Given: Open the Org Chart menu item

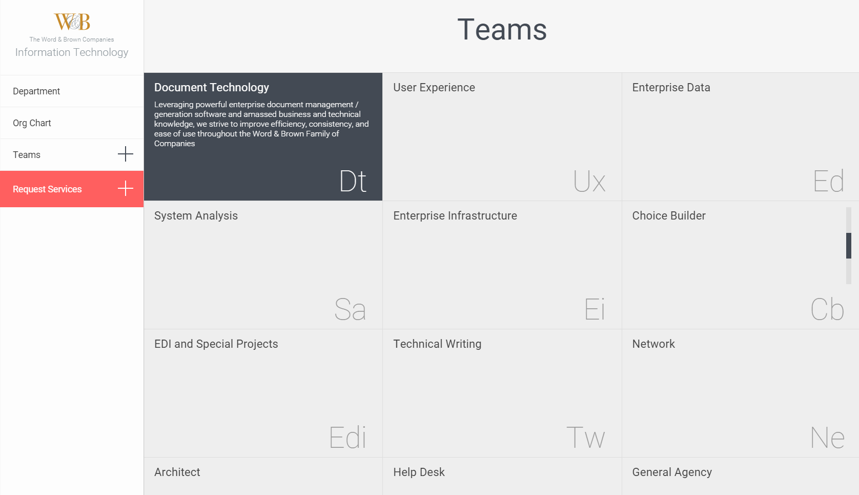Looking at the screenshot, I should (32, 123).
